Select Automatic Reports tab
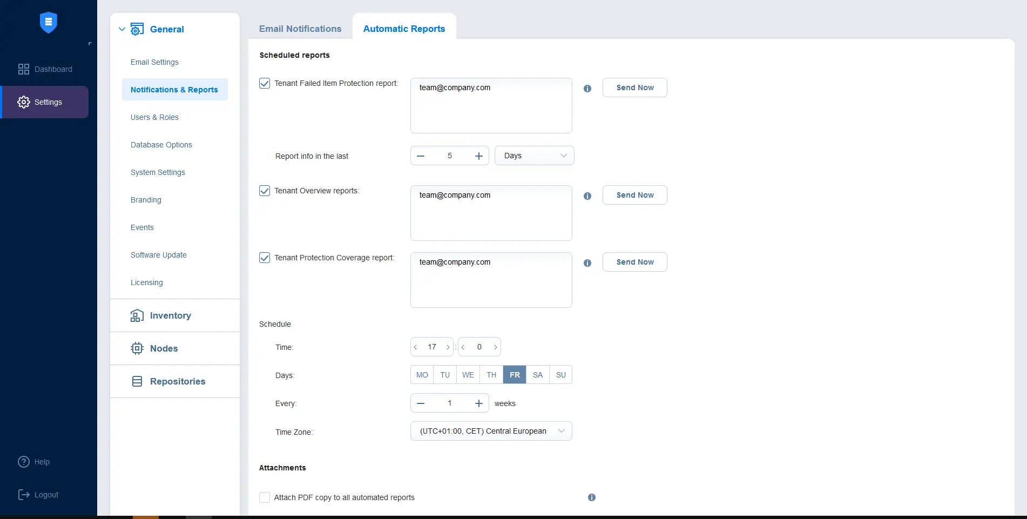The image size is (1027, 519). [404, 29]
